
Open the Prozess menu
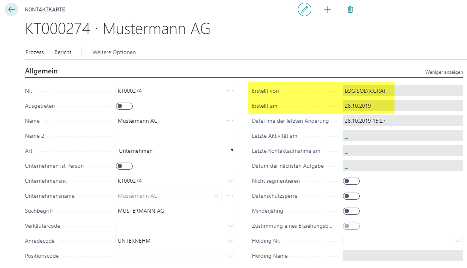(x=34, y=52)
